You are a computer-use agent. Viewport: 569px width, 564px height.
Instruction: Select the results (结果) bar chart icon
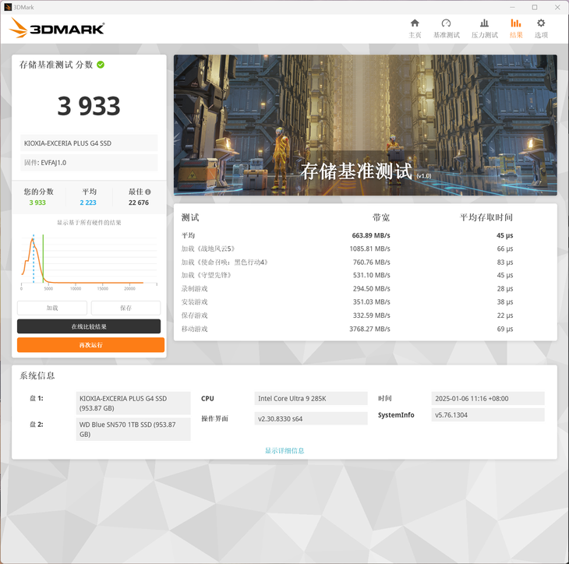coord(516,23)
